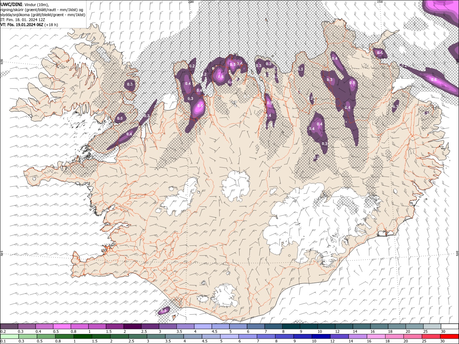The height and width of the screenshot is (344, 459).
Task: Click the 0.5 label in the southwest offshore patch
Action: 164,311
